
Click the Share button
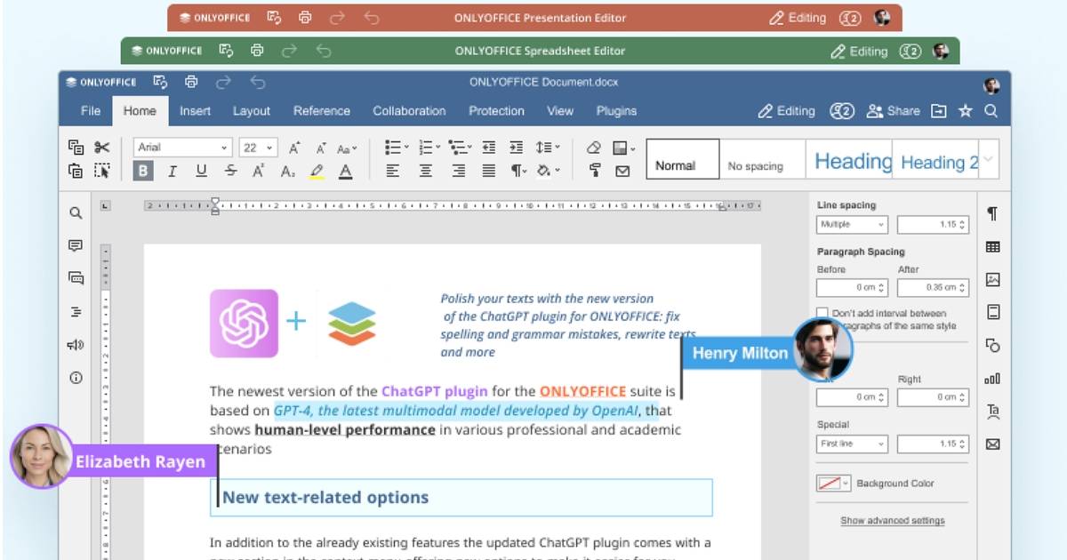(894, 111)
